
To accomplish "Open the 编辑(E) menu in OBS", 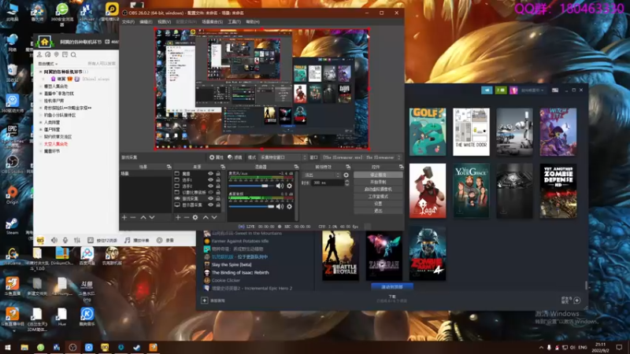I will pyautogui.click(x=146, y=22).
